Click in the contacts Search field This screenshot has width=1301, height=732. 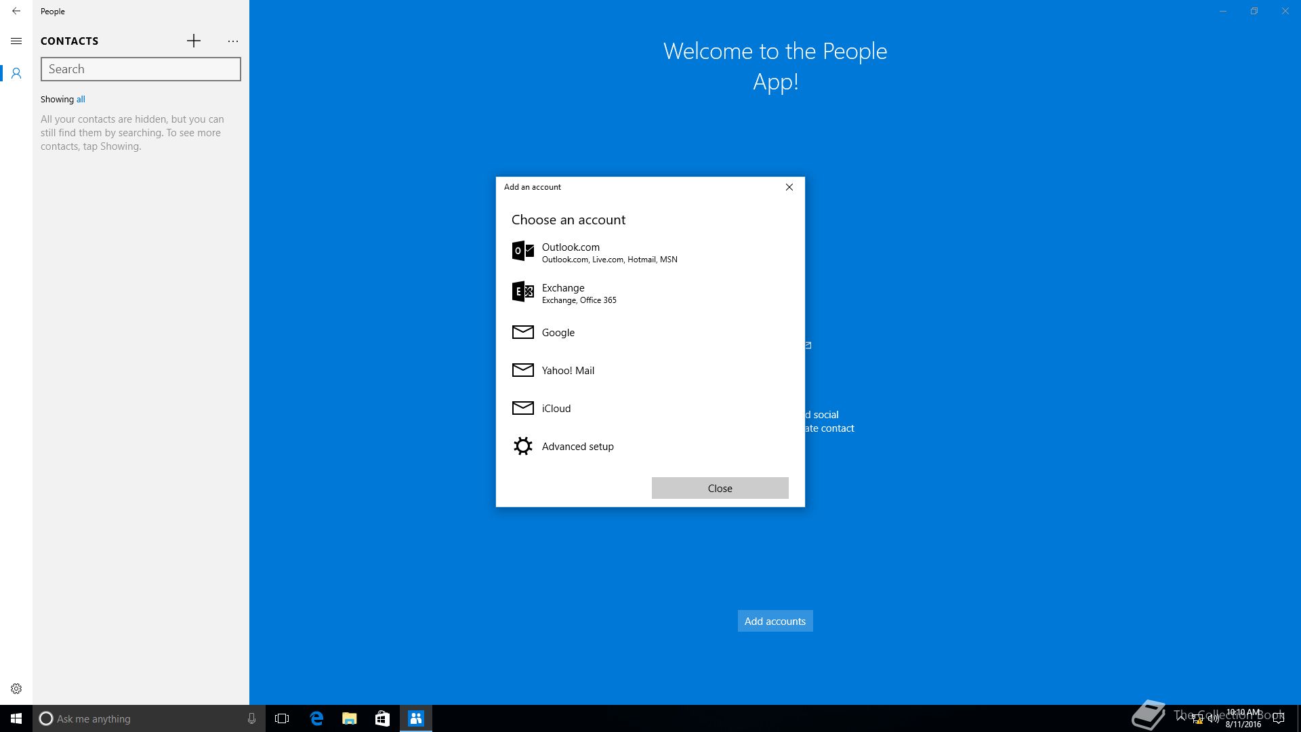point(141,69)
